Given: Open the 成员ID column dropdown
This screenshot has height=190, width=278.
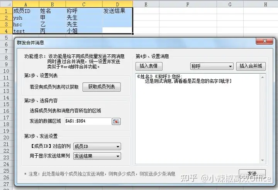Looking at the screenshot, I should pos(97,146).
